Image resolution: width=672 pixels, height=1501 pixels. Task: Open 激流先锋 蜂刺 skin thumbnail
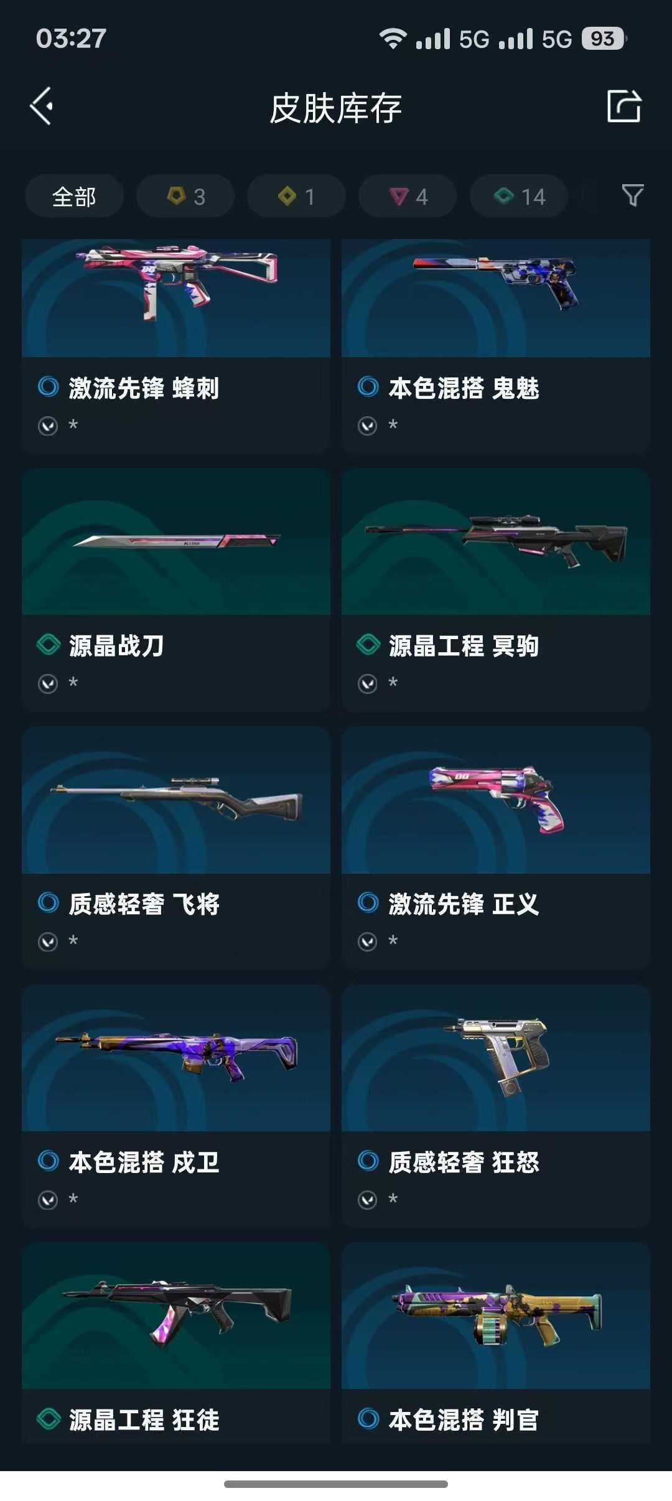tap(176, 297)
